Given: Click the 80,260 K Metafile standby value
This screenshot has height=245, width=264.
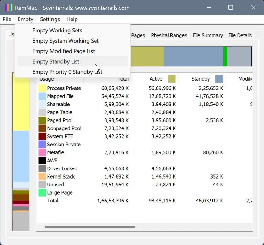Looking at the screenshot, I should [213, 152].
